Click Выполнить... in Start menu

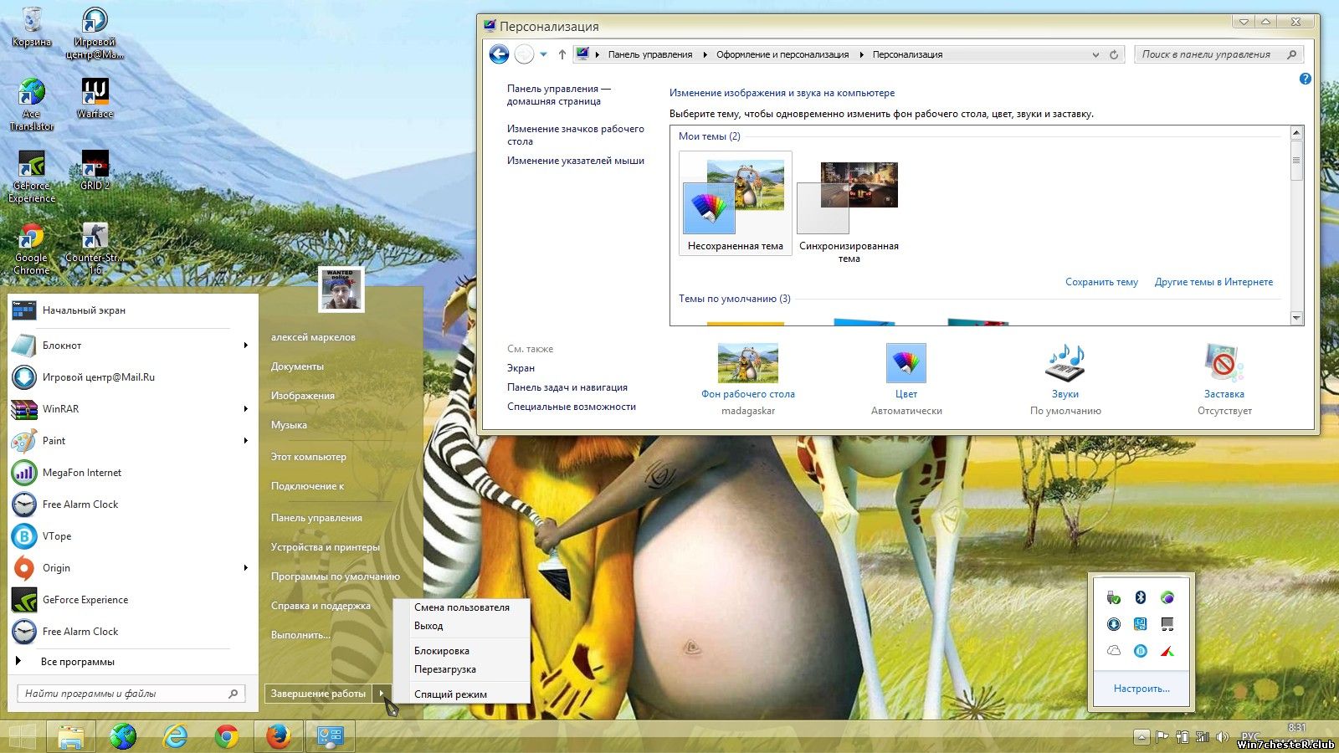pos(300,635)
